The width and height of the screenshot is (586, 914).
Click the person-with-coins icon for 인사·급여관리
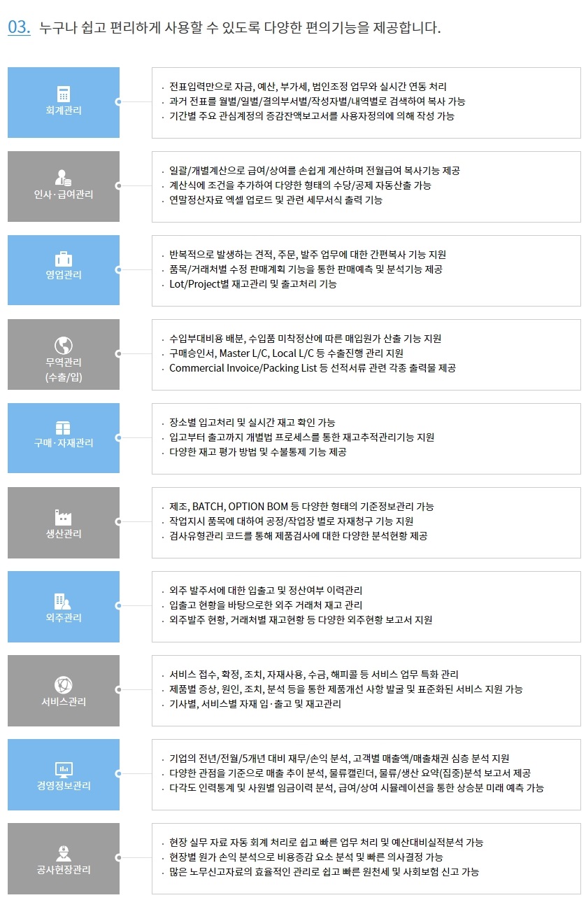point(64,177)
